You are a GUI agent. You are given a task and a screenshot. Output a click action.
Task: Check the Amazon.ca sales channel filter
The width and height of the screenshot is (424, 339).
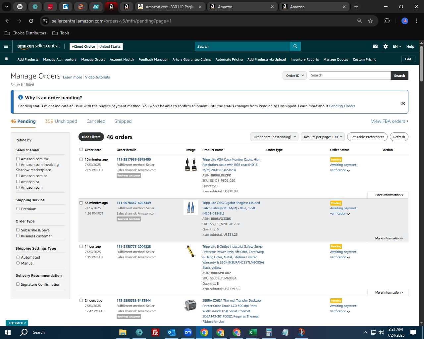coord(18,181)
